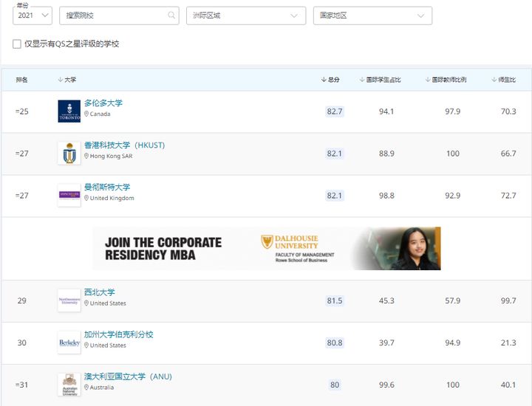Click the location pin next to Hong Kong SAR
The height and width of the screenshot is (406, 532).
click(x=86, y=156)
